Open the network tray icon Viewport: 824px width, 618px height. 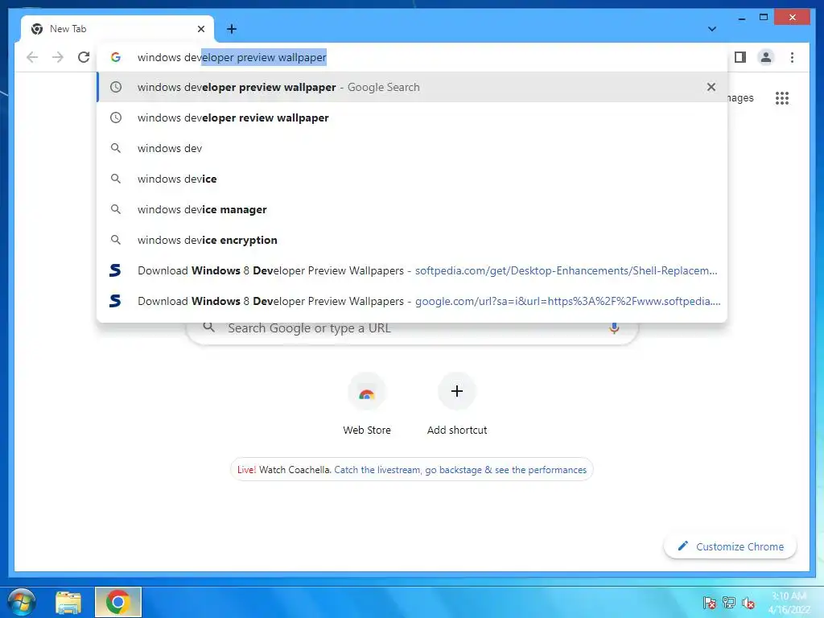pyautogui.click(x=729, y=603)
